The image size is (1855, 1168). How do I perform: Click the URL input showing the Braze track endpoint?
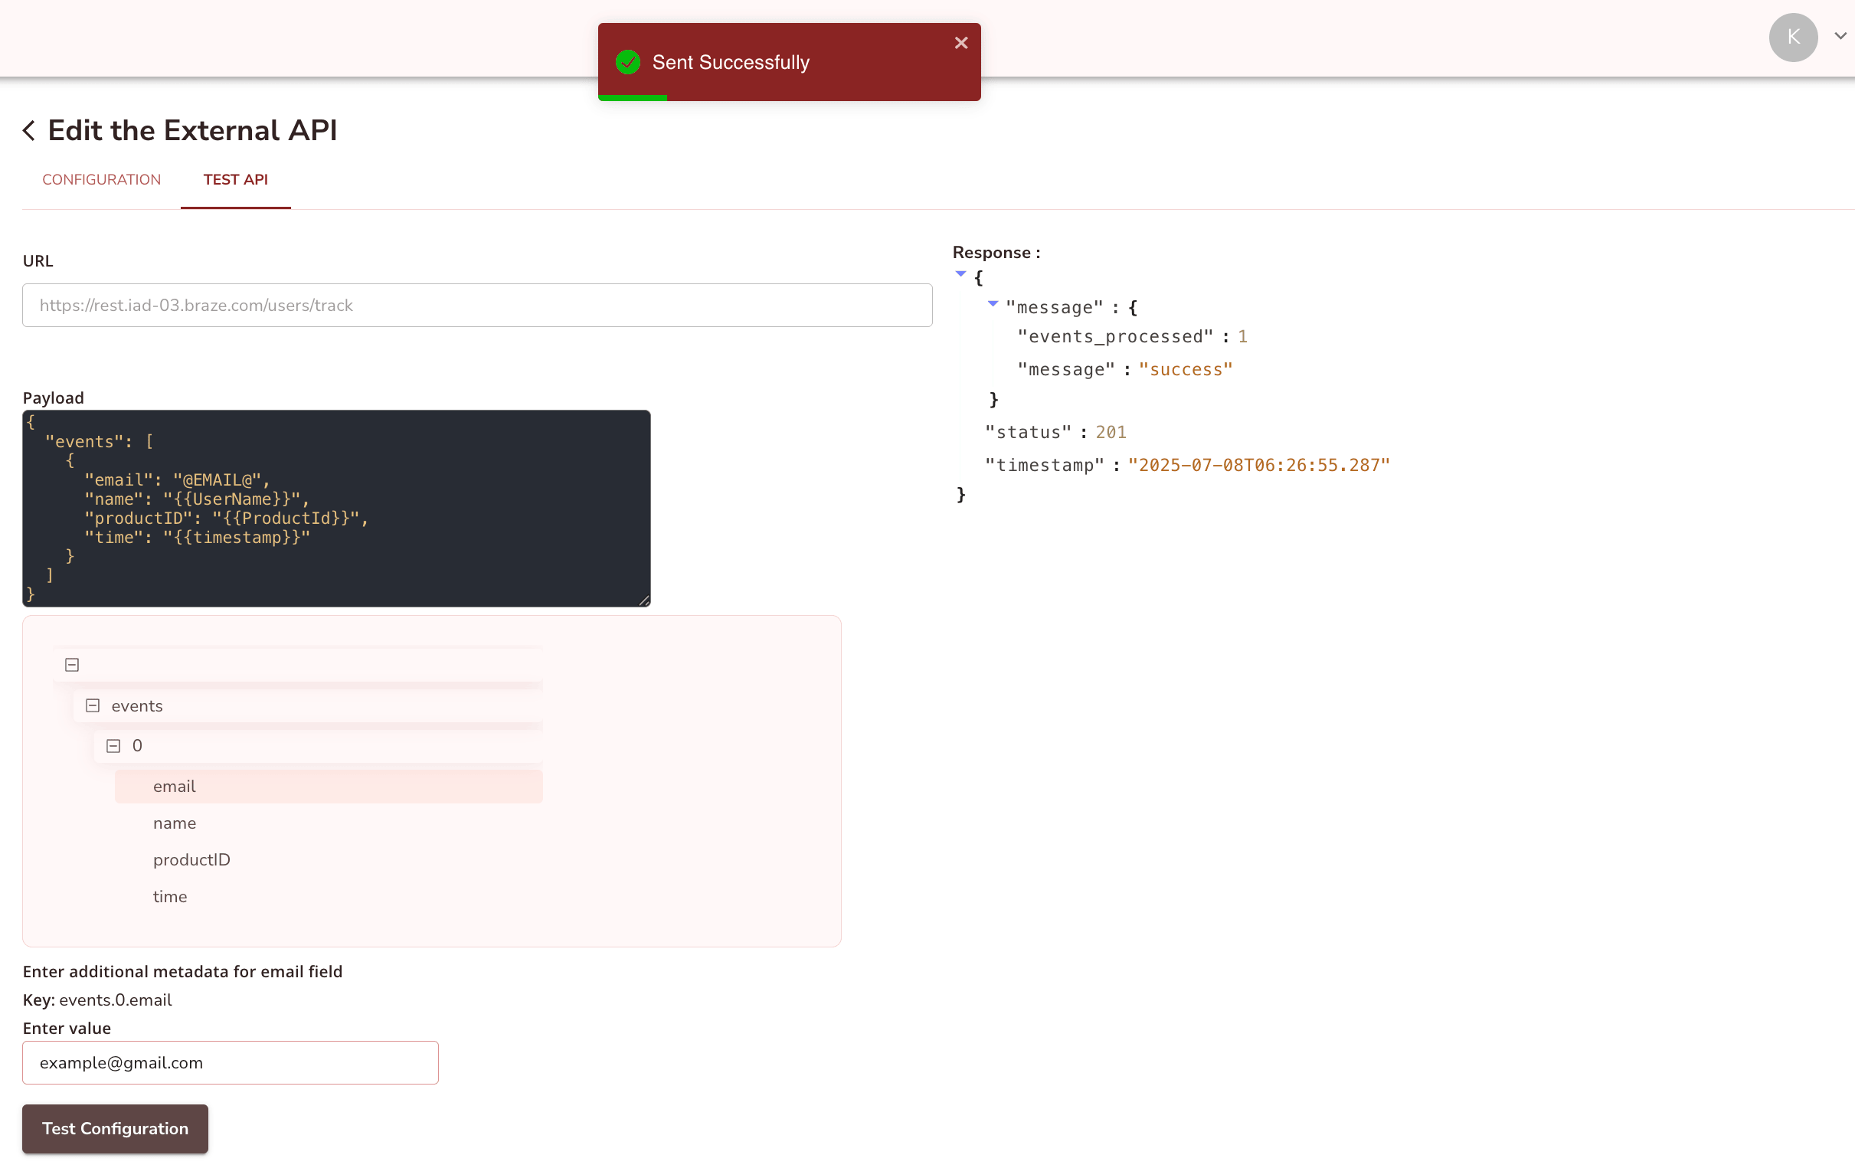point(477,305)
